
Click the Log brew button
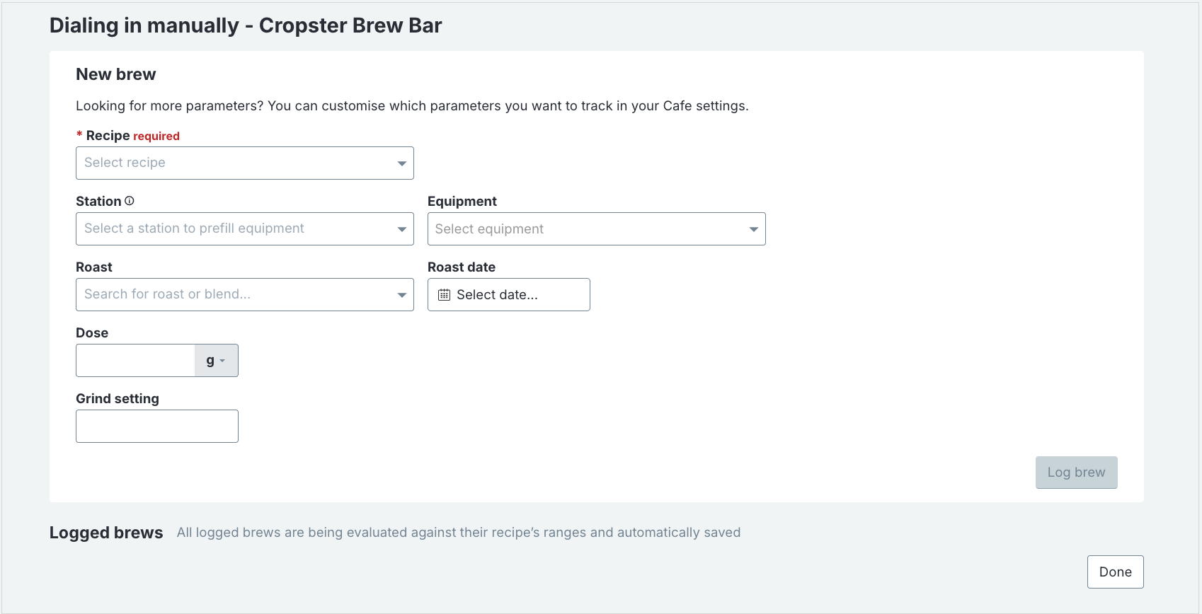coord(1077,473)
